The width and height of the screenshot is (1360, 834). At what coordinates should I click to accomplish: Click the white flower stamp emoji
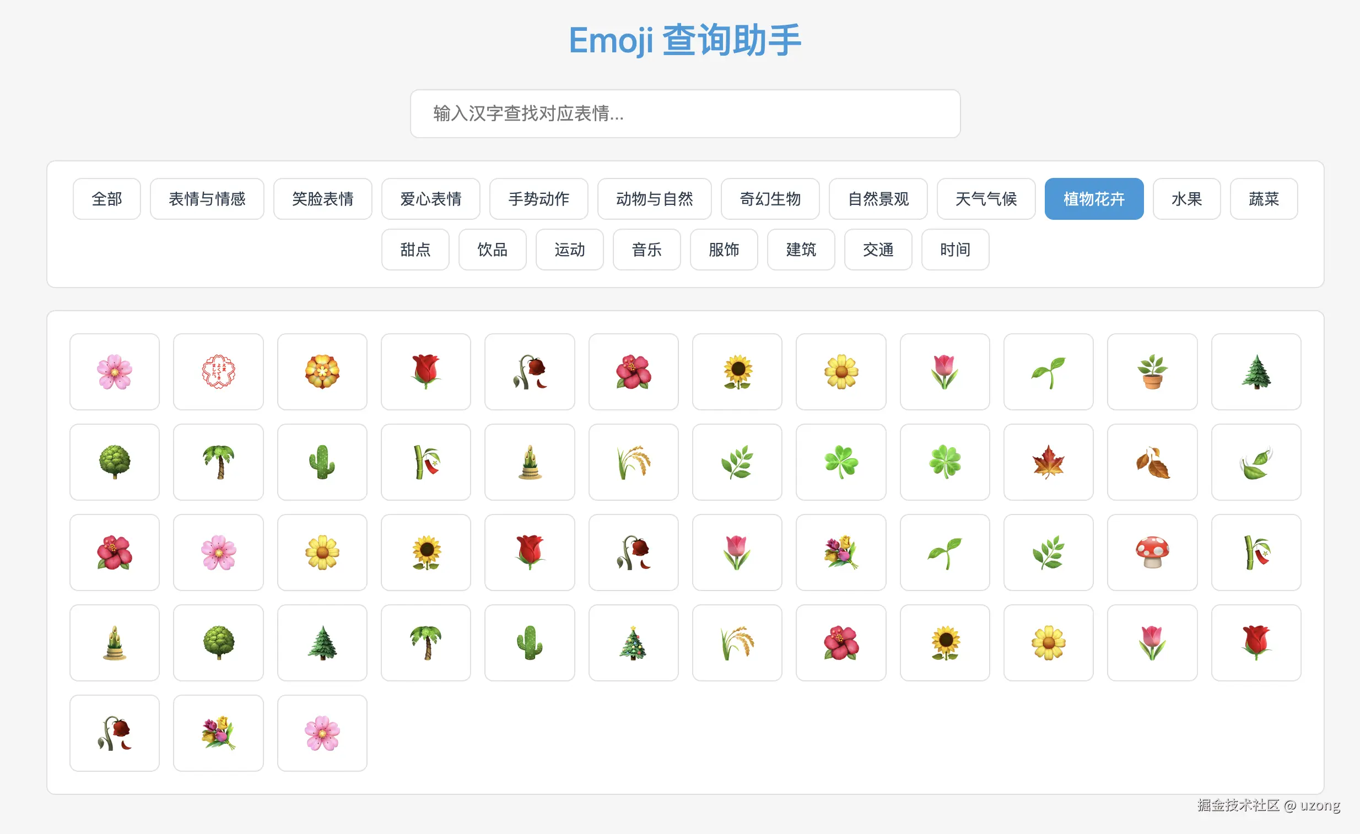tap(218, 372)
